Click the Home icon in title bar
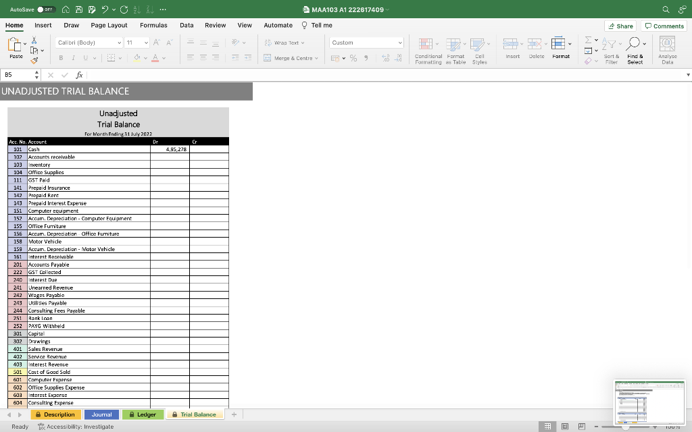Viewport: 692px width, 432px height. [66, 9]
